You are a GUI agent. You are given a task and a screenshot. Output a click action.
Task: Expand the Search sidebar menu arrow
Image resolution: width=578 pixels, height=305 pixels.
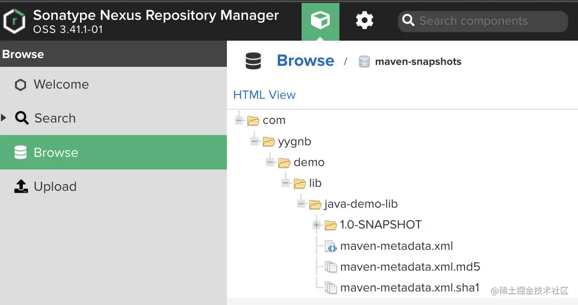coord(4,118)
